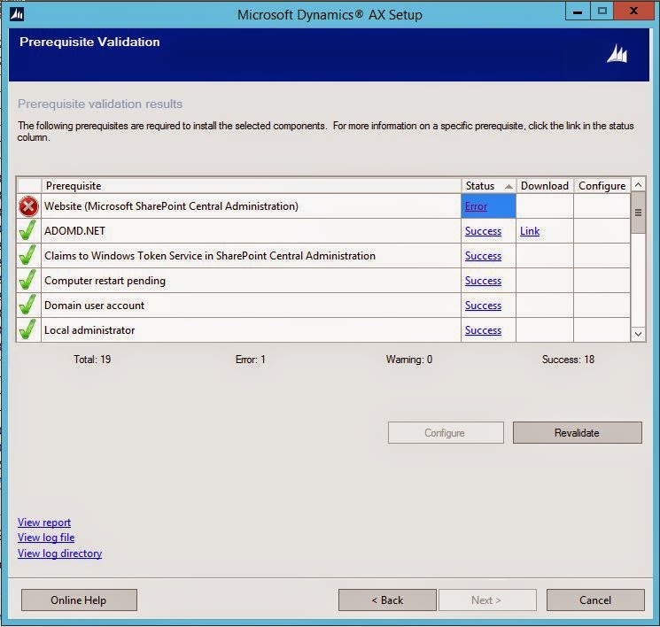Open Success link for Local administrator
Screen dimensions: 660x627
(x=483, y=330)
